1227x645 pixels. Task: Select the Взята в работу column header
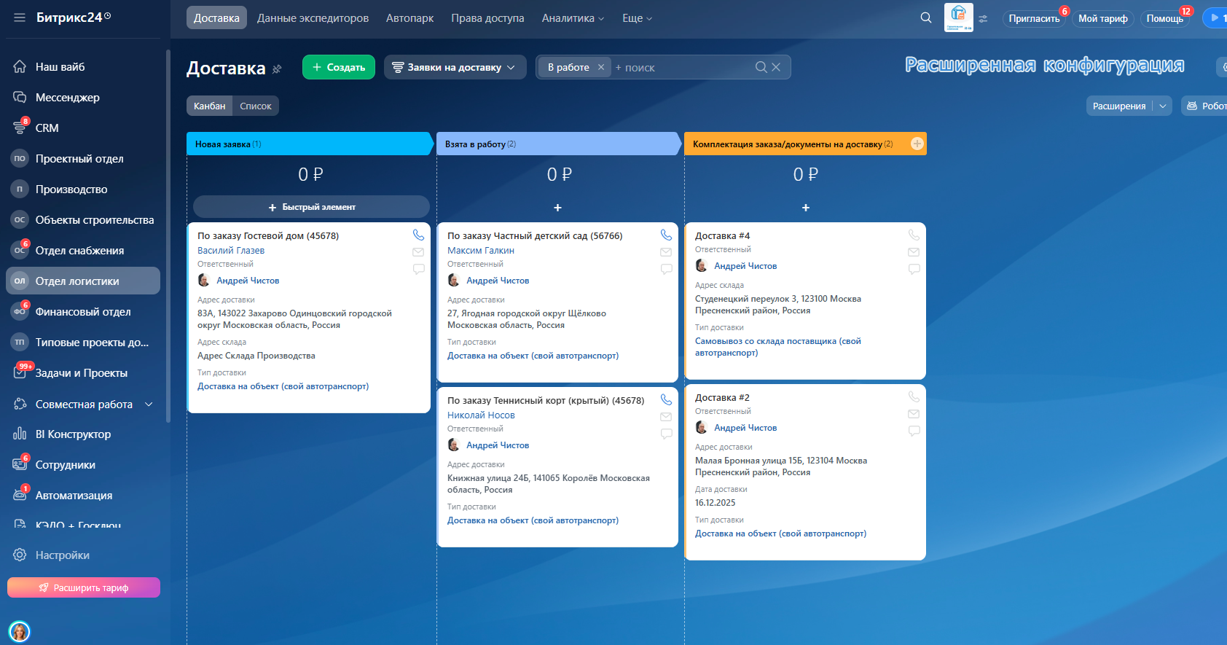(x=557, y=144)
